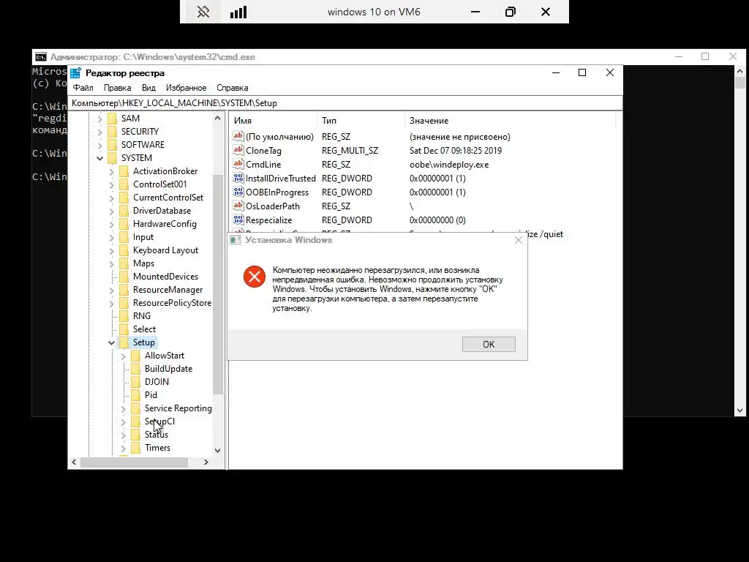Click the signal bars icon in VM toolbar
The width and height of the screenshot is (749, 562).
[x=238, y=12]
